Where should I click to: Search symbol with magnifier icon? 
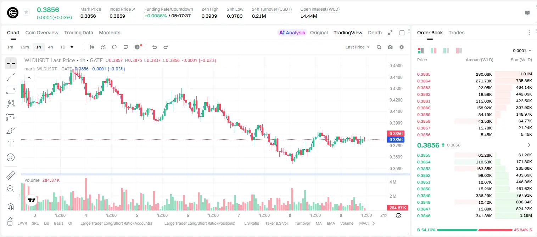(379, 47)
